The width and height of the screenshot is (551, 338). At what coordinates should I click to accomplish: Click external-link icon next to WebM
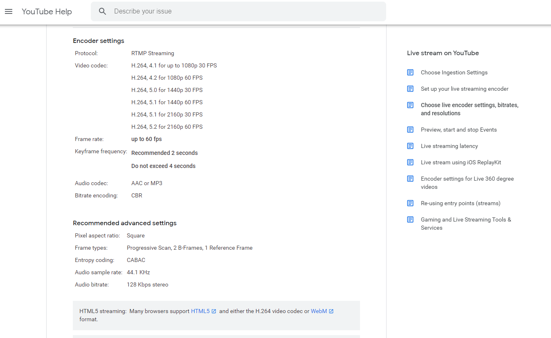tap(331, 311)
